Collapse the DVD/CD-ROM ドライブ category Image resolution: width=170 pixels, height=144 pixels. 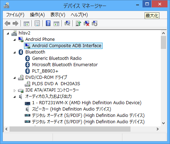pos(14,78)
